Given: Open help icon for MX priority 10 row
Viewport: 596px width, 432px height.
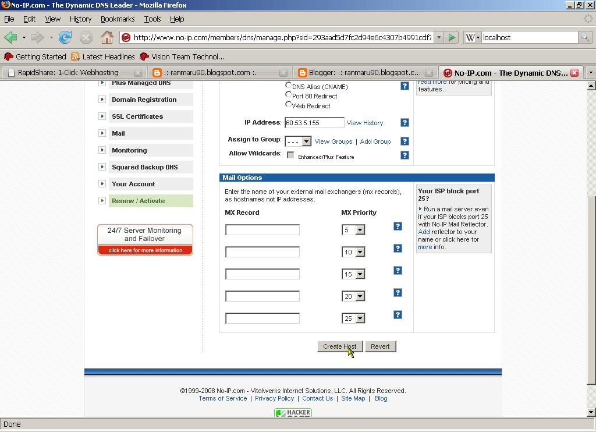Looking at the screenshot, I should (x=398, y=249).
